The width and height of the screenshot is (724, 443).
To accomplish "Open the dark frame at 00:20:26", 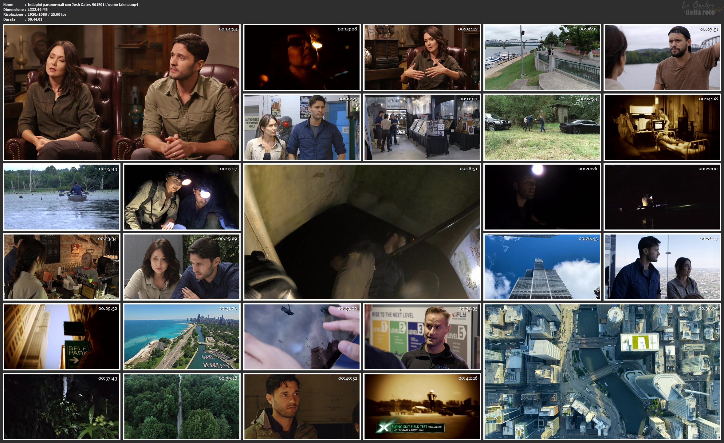I will click(542, 197).
